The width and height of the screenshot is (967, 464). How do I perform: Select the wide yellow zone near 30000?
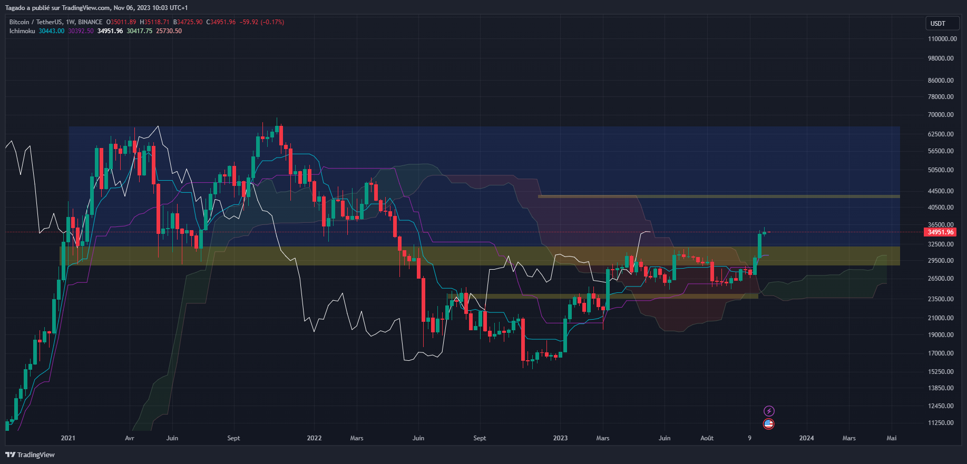pos(480,256)
